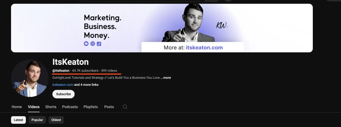Image resolution: width=341 pixels, height=127 pixels.
Task: Click the itskeaton.com text in banner
Action: click(x=204, y=47)
